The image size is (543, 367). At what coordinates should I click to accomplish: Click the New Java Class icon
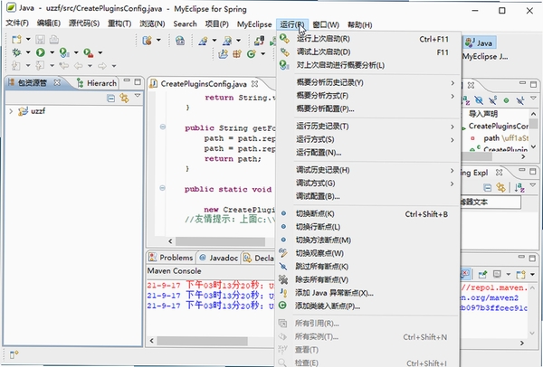point(252,54)
